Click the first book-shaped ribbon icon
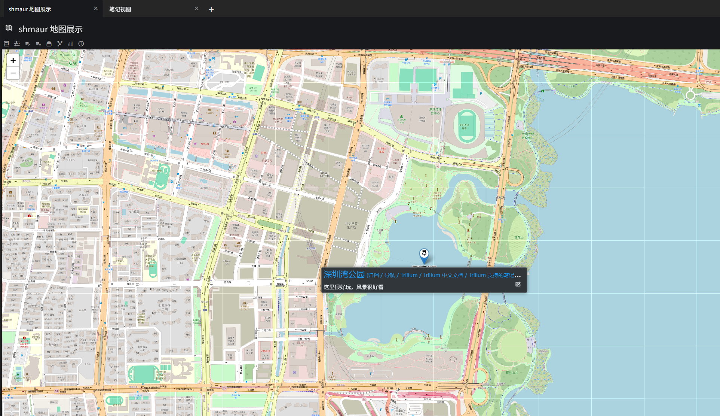Viewport: 720px width, 416px height. (6, 44)
